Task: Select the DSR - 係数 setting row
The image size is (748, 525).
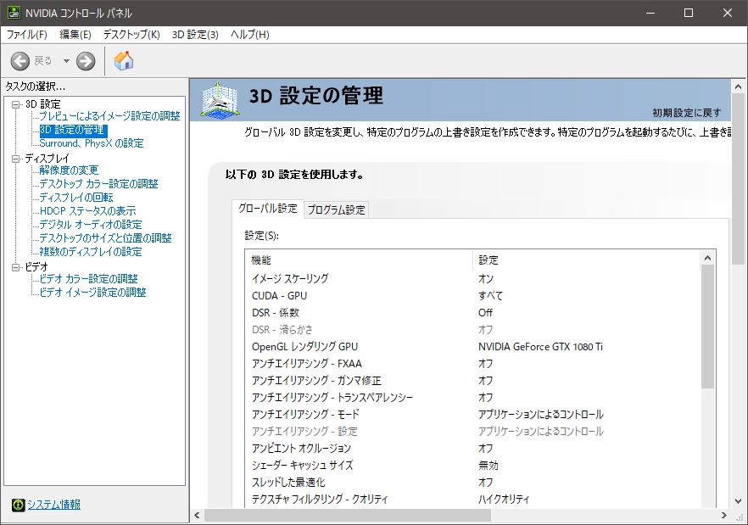Action: (x=472, y=313)
